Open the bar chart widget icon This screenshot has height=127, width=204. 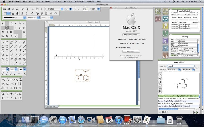165,56
